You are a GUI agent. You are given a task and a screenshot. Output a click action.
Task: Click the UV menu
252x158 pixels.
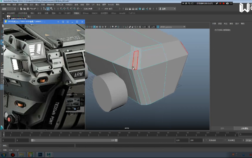[x=93, y=5]
